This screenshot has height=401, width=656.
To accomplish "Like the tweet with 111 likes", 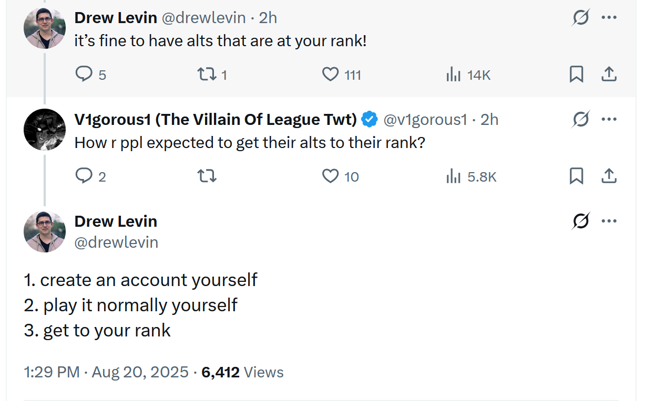I will coord(330,75).
